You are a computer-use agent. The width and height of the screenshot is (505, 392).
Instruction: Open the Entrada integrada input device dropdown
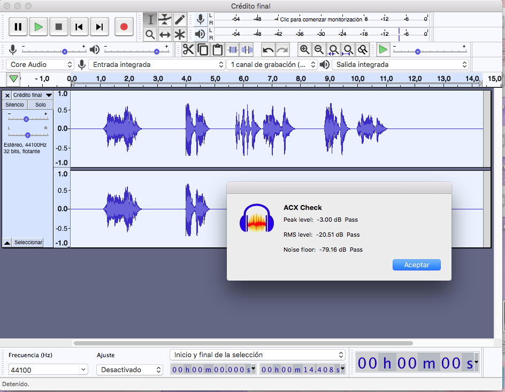click(157, 64)
